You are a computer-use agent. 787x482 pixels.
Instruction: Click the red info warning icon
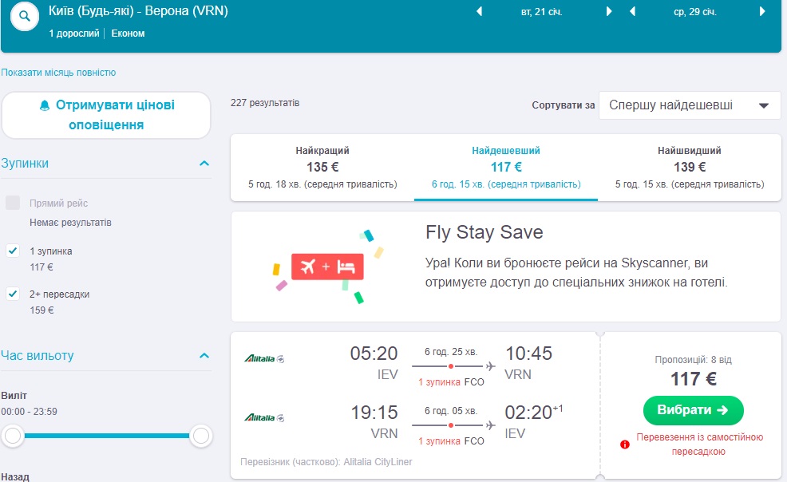(625, 444)
